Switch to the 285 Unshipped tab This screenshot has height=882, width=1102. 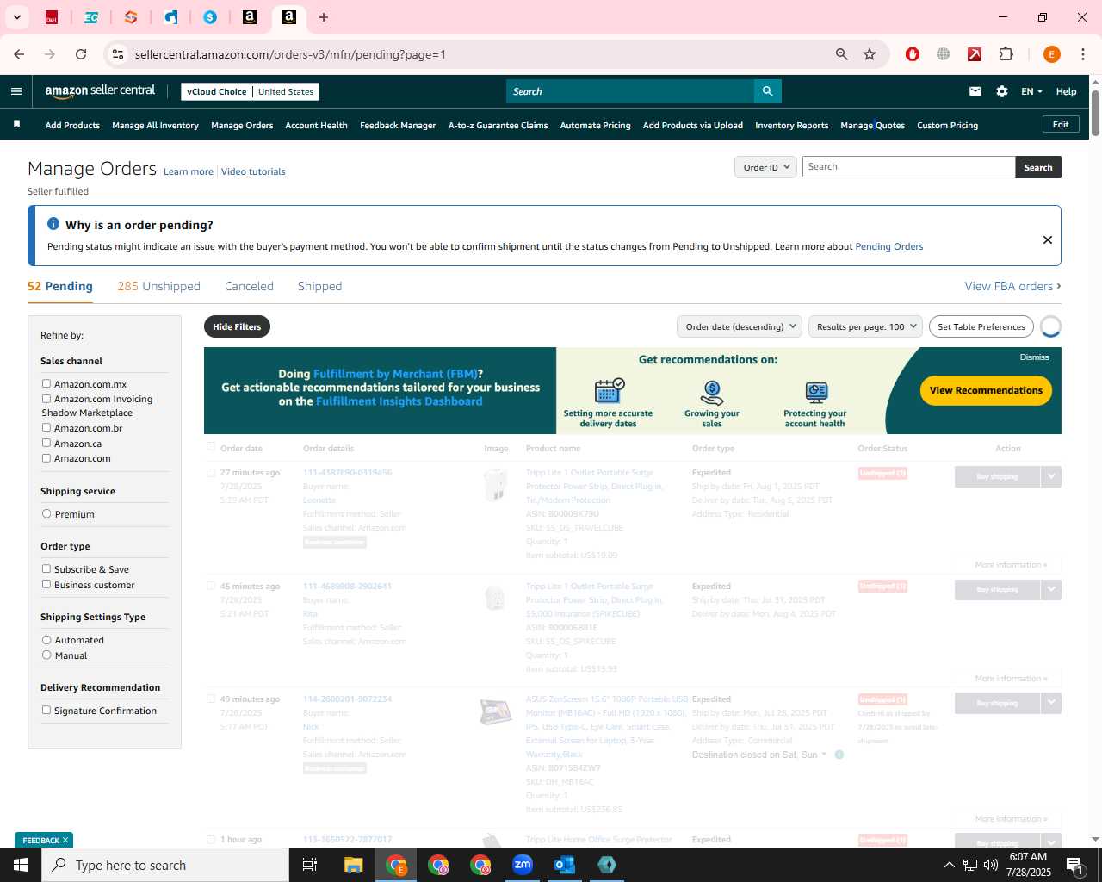click(159, 286)
